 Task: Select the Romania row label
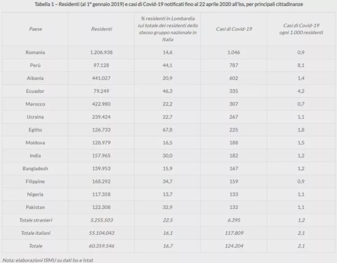pos(35,52)
